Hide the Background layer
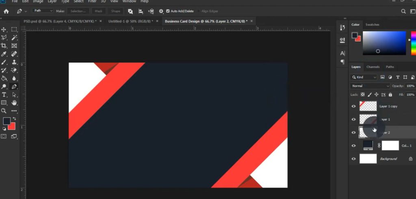Screen dimensions: 416x199 353,159
